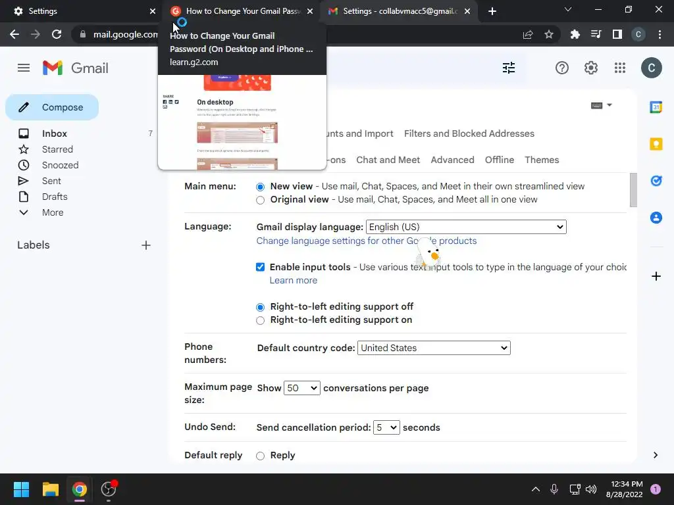Viewport: 674px width, 505px height.
Task: Select New view main menu option
Action: point(260,187)
